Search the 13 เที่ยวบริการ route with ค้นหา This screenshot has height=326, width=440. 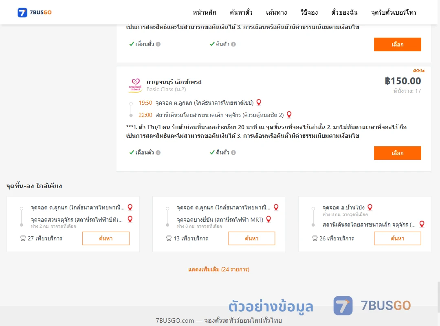pyautogui.click(x=252, y=238)
